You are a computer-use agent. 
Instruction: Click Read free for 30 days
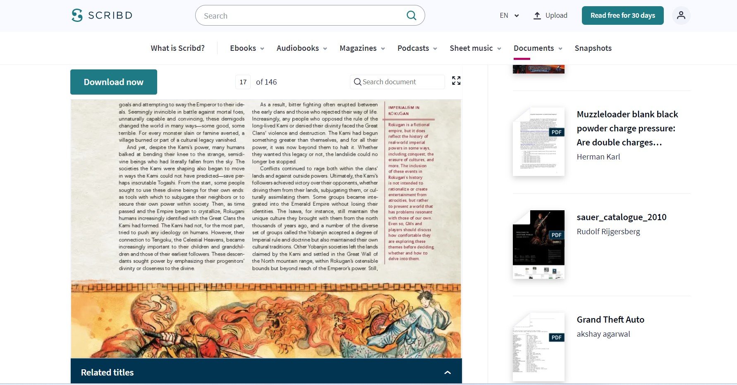(x=622, y=16)
